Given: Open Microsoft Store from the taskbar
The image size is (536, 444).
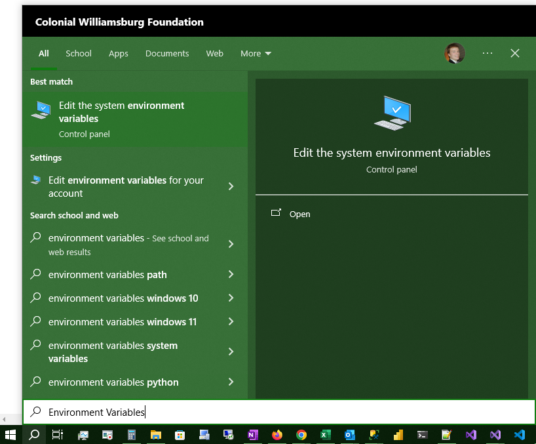Looking at the screenshot, I should tap(180, 435).
